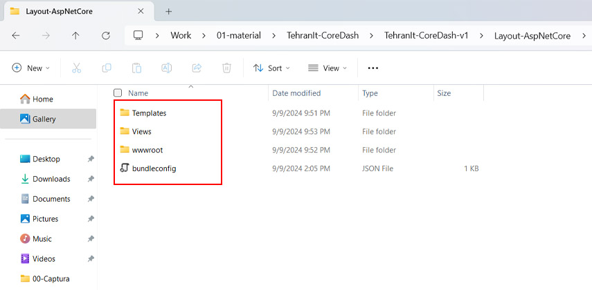The width and height of the screenshot is (592, 290).
Task: Open the See more three-dots menu
Action: 373,68
